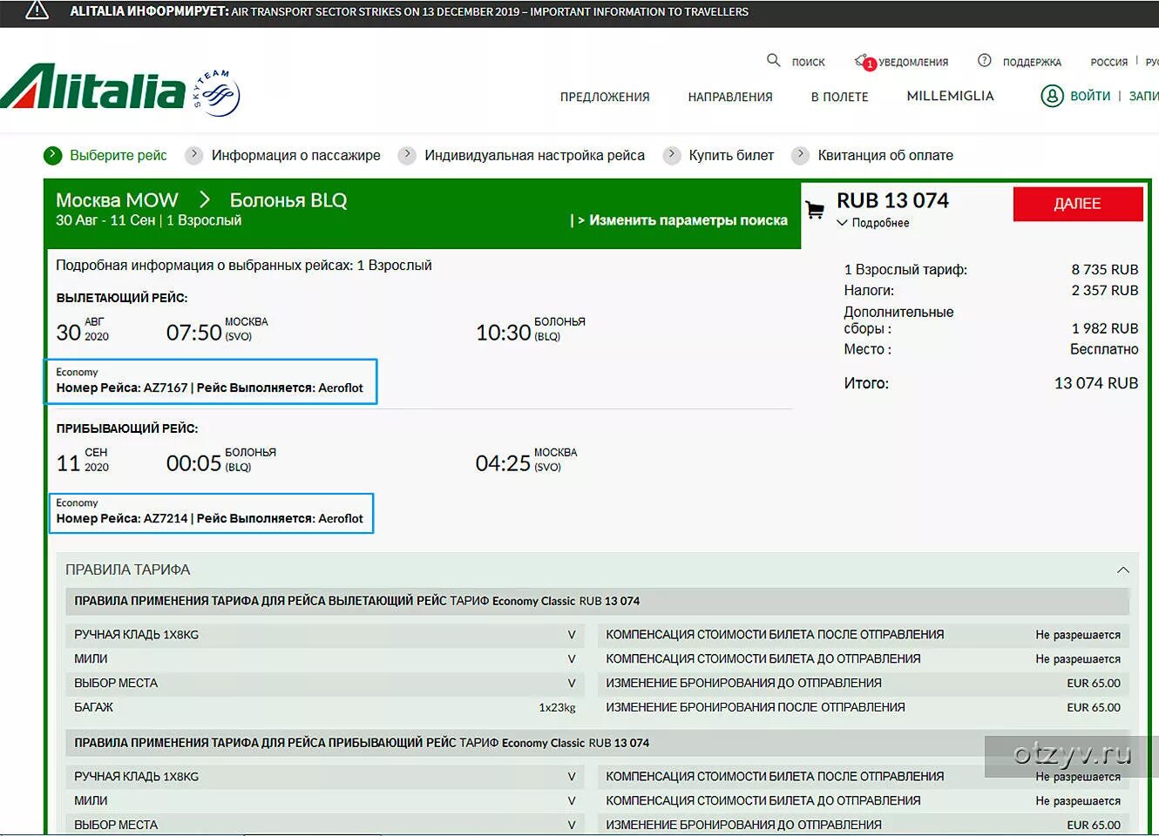The width and height of the screenshot is (1159, 836).
Task: Click the Итого 13 074 RUB amount
Action: tap(1096, 383)
